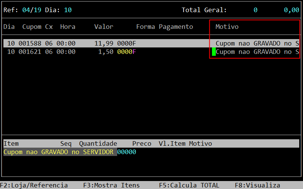The width and height of the screenshot is (303, 189).
Task: Click the Quantidade header in items panel
Action: point(98,143)
